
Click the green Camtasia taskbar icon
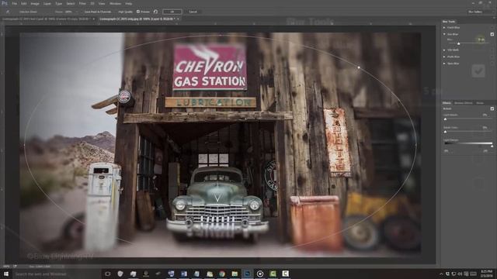(x=273, y=274)
